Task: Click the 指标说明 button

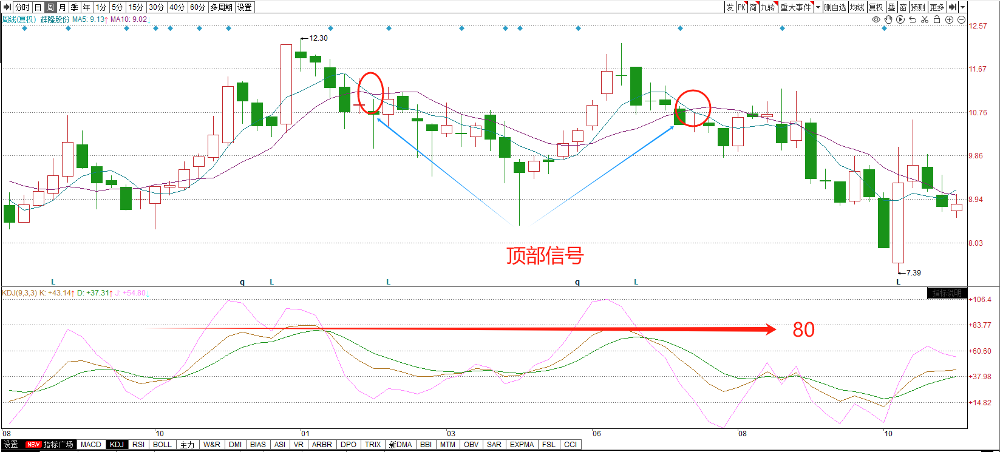Action: (x=947, y=293)
